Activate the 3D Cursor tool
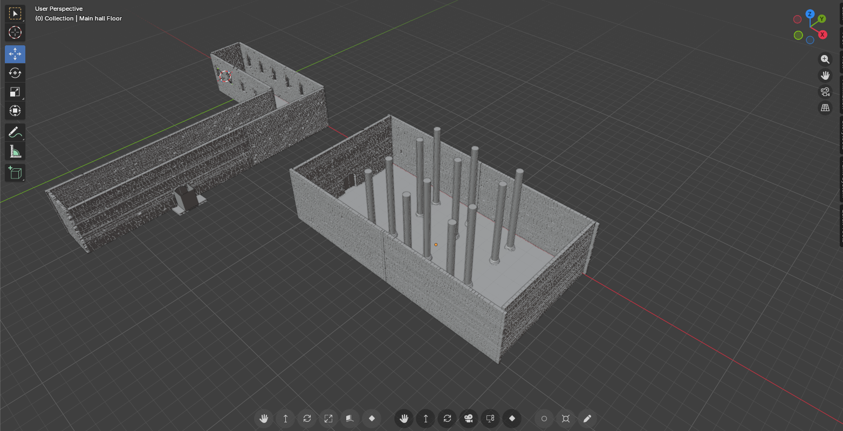The image size is (843, 431). click(x=15, y=32)
